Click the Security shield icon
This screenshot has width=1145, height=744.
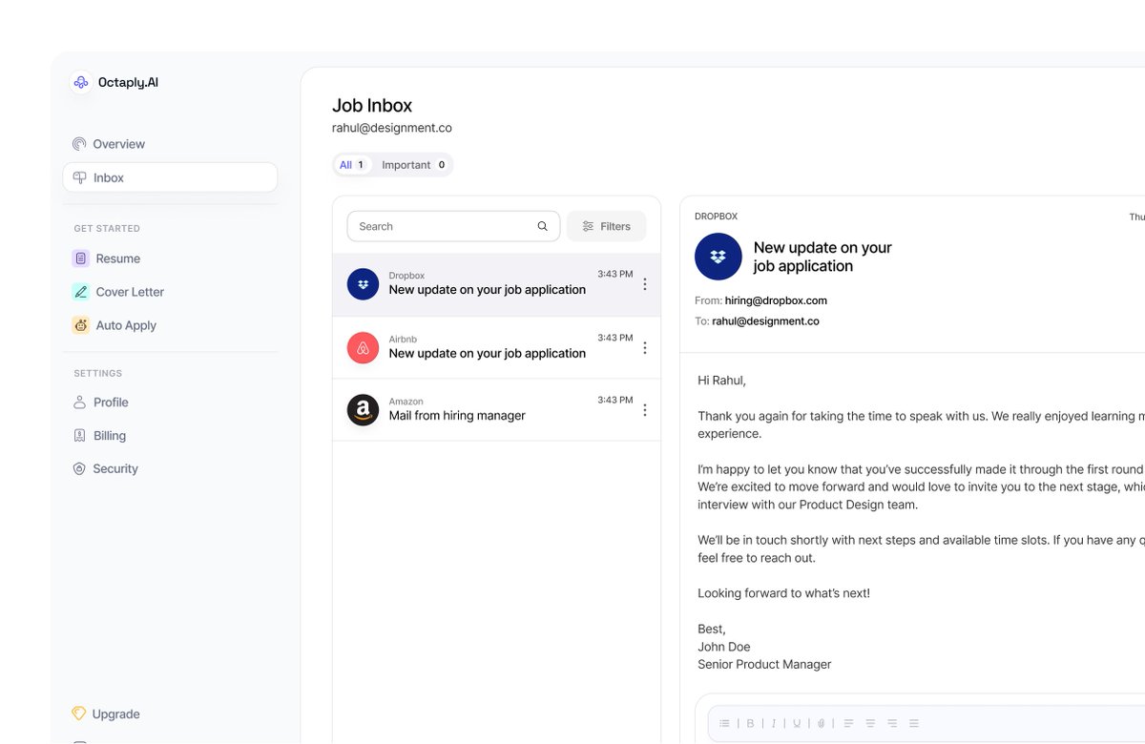(80, 469)
